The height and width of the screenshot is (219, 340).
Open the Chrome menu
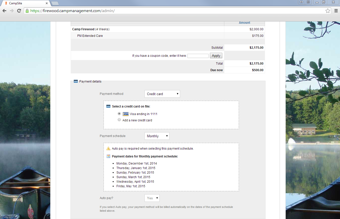pos(336,11)
